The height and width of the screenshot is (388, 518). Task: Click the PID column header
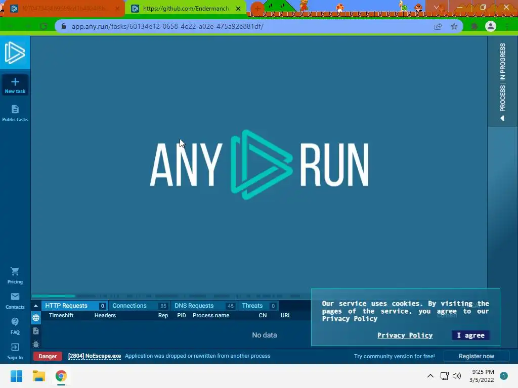tap(182, 315)
